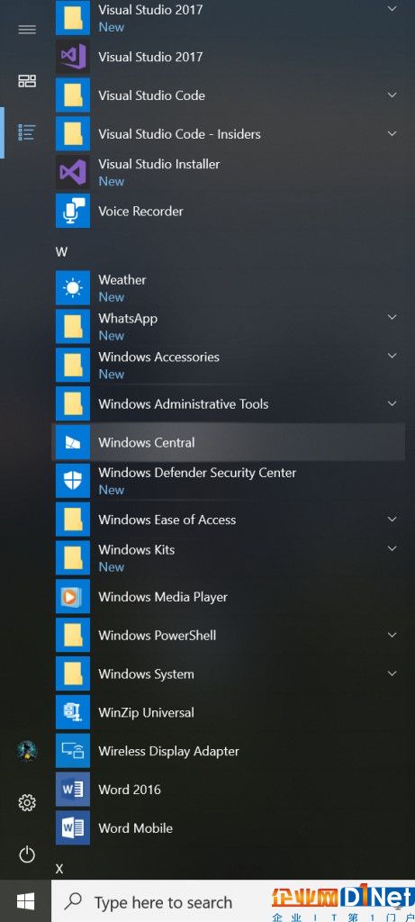Expand the WhatsApp folder chevron
Image resolution: width=415 pixels, height=922 pixels.
coord(392,318)
